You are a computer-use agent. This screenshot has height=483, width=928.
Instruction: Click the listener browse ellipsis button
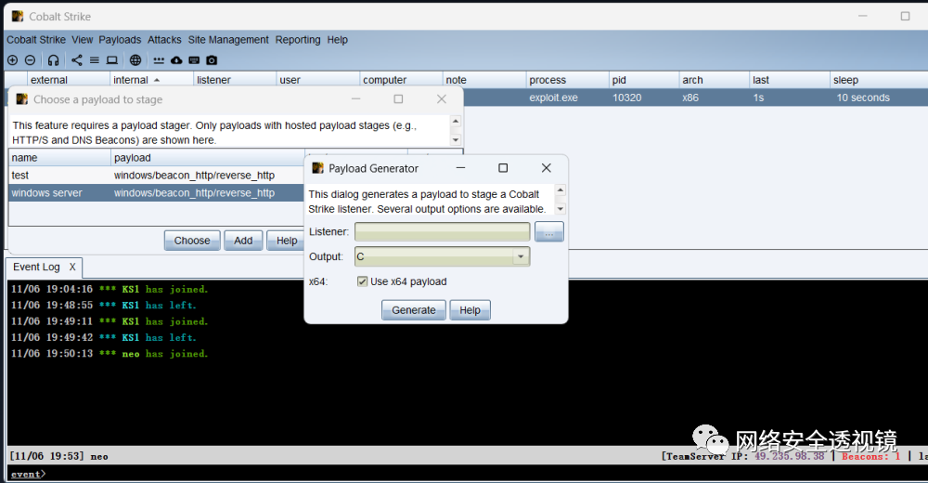(x=549, y=231)
